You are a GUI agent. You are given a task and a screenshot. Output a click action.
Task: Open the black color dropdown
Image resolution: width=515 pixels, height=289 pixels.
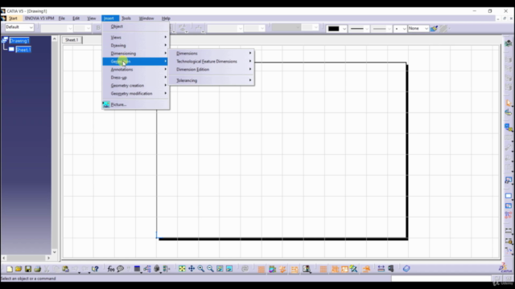tap(344, 29)
